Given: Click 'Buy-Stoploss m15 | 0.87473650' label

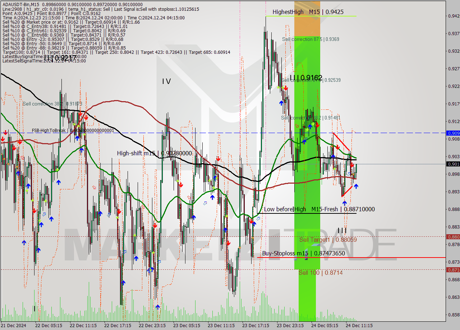Looking at the screenshot, I should coord(303,253).
